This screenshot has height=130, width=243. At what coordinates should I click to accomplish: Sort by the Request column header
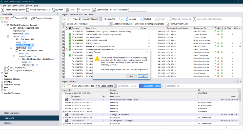tap(78, 28)
